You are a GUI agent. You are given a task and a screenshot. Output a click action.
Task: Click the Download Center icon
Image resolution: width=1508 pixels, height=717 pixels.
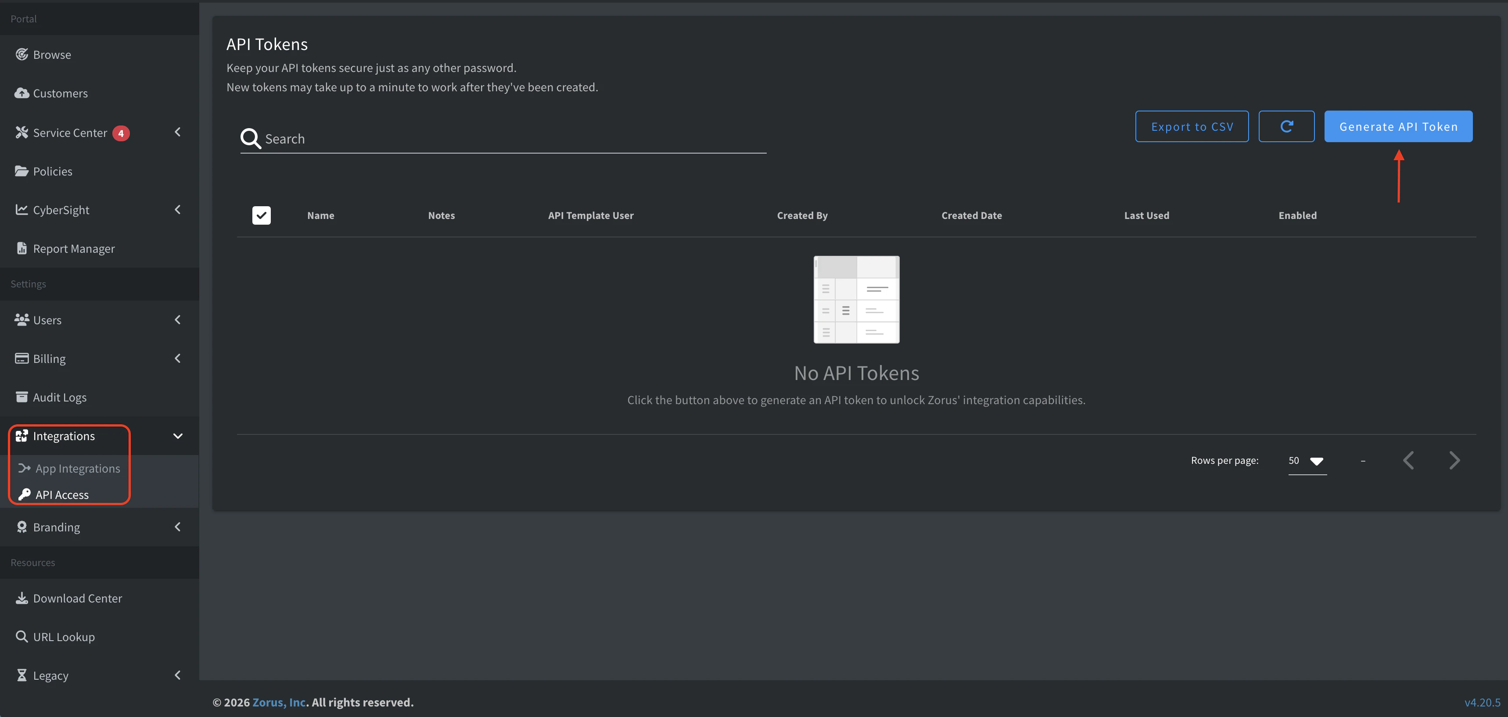tap(22, 598)
